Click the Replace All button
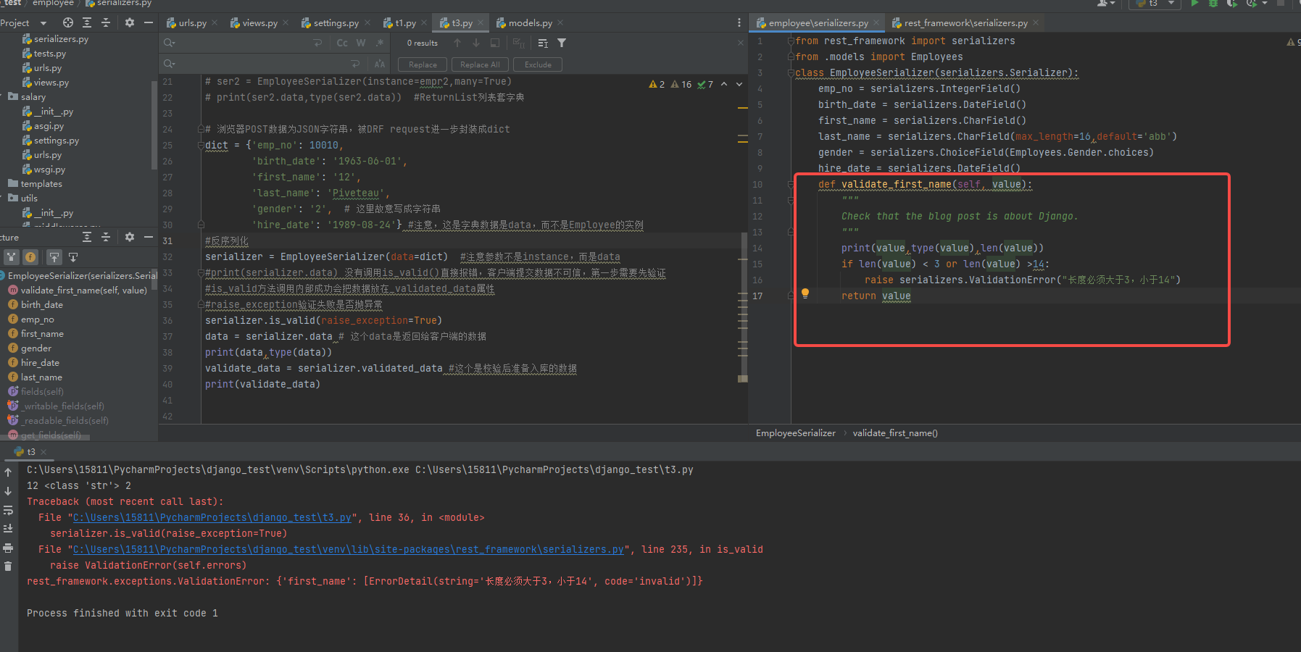 (480, 64)
